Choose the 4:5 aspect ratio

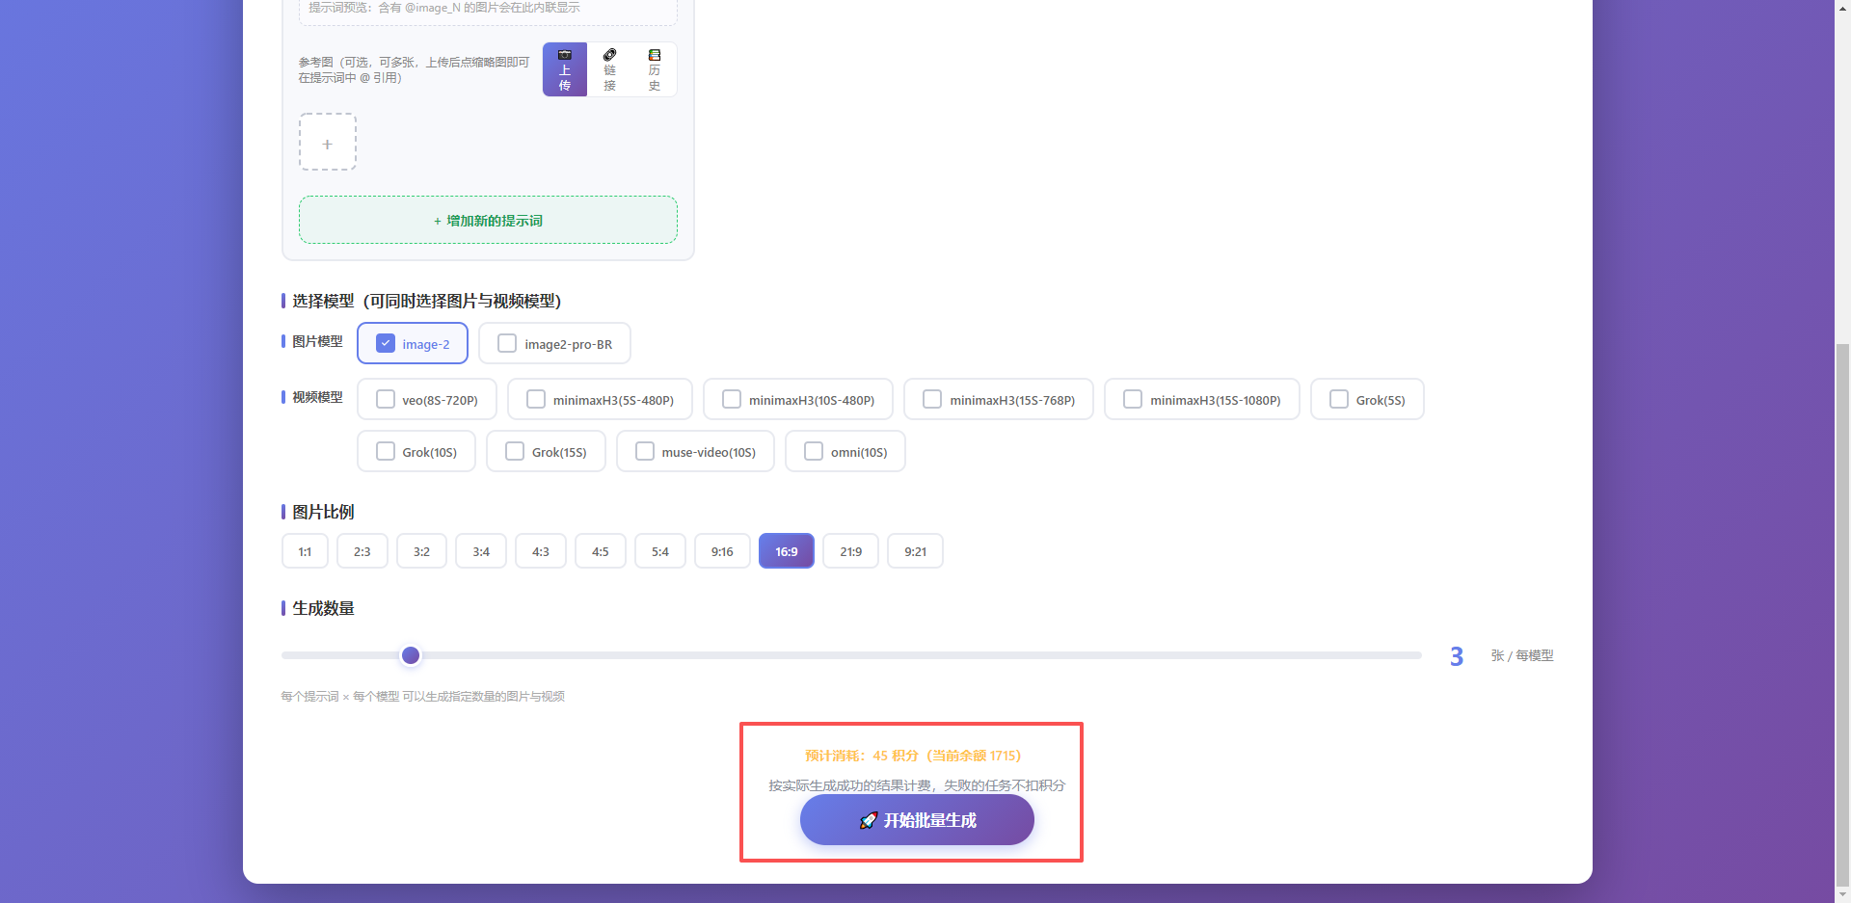601,551
